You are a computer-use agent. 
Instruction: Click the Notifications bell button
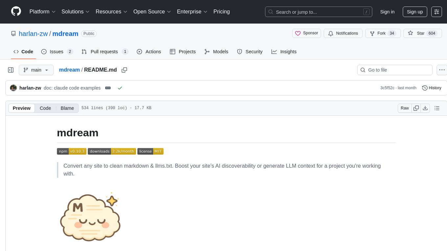[x=343, y=33]
